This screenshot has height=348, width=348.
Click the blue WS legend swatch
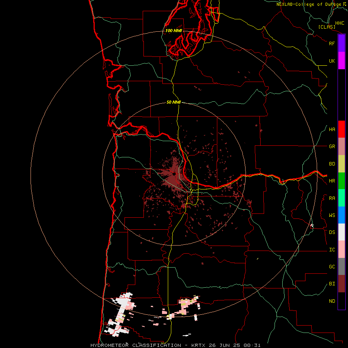pyautogui.click(x=341, y=215)
